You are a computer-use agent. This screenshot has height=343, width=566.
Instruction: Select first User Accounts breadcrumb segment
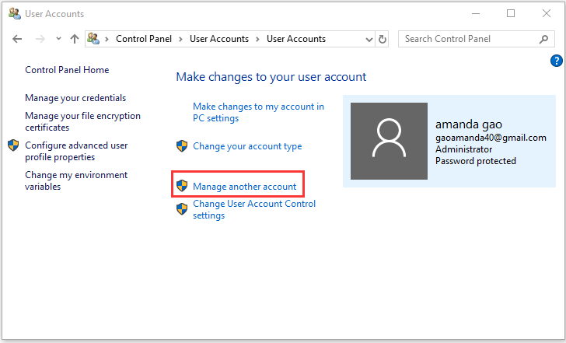pyautogui.click(x=218, y=39)
